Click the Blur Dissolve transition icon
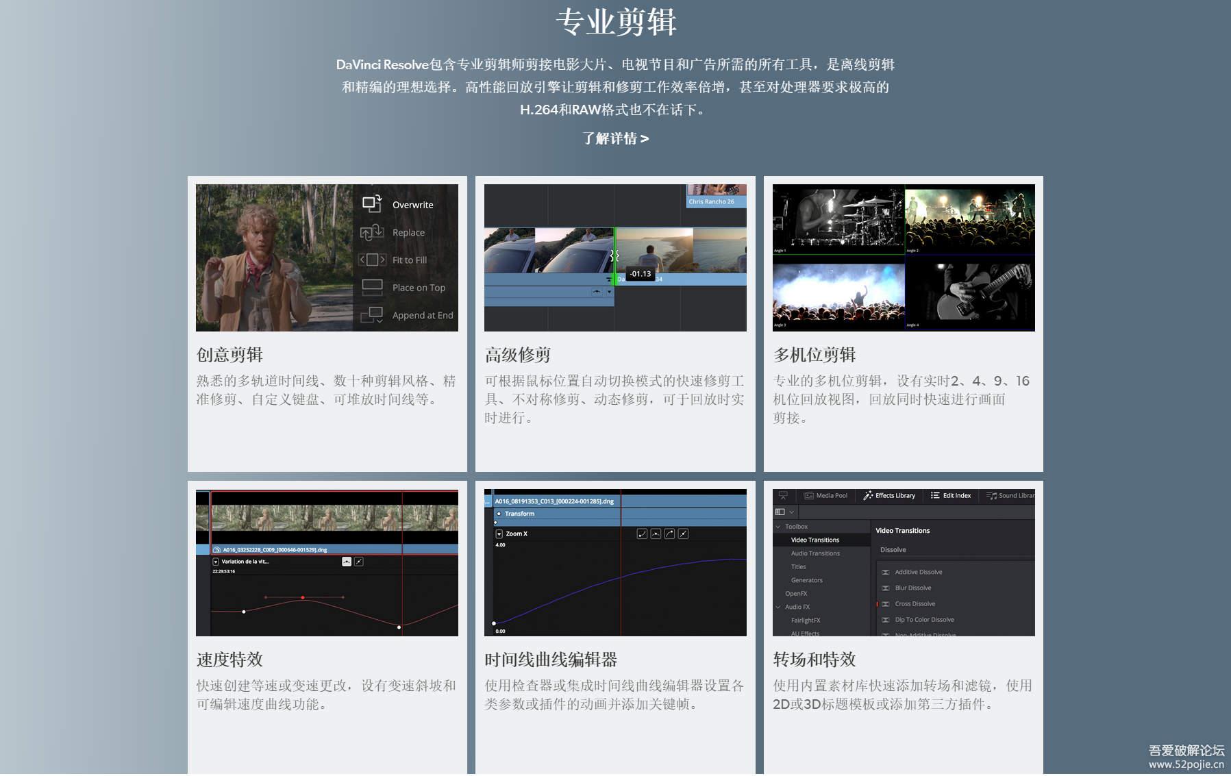Screen dimensions: 1231x776 click(x=886, y=588)
